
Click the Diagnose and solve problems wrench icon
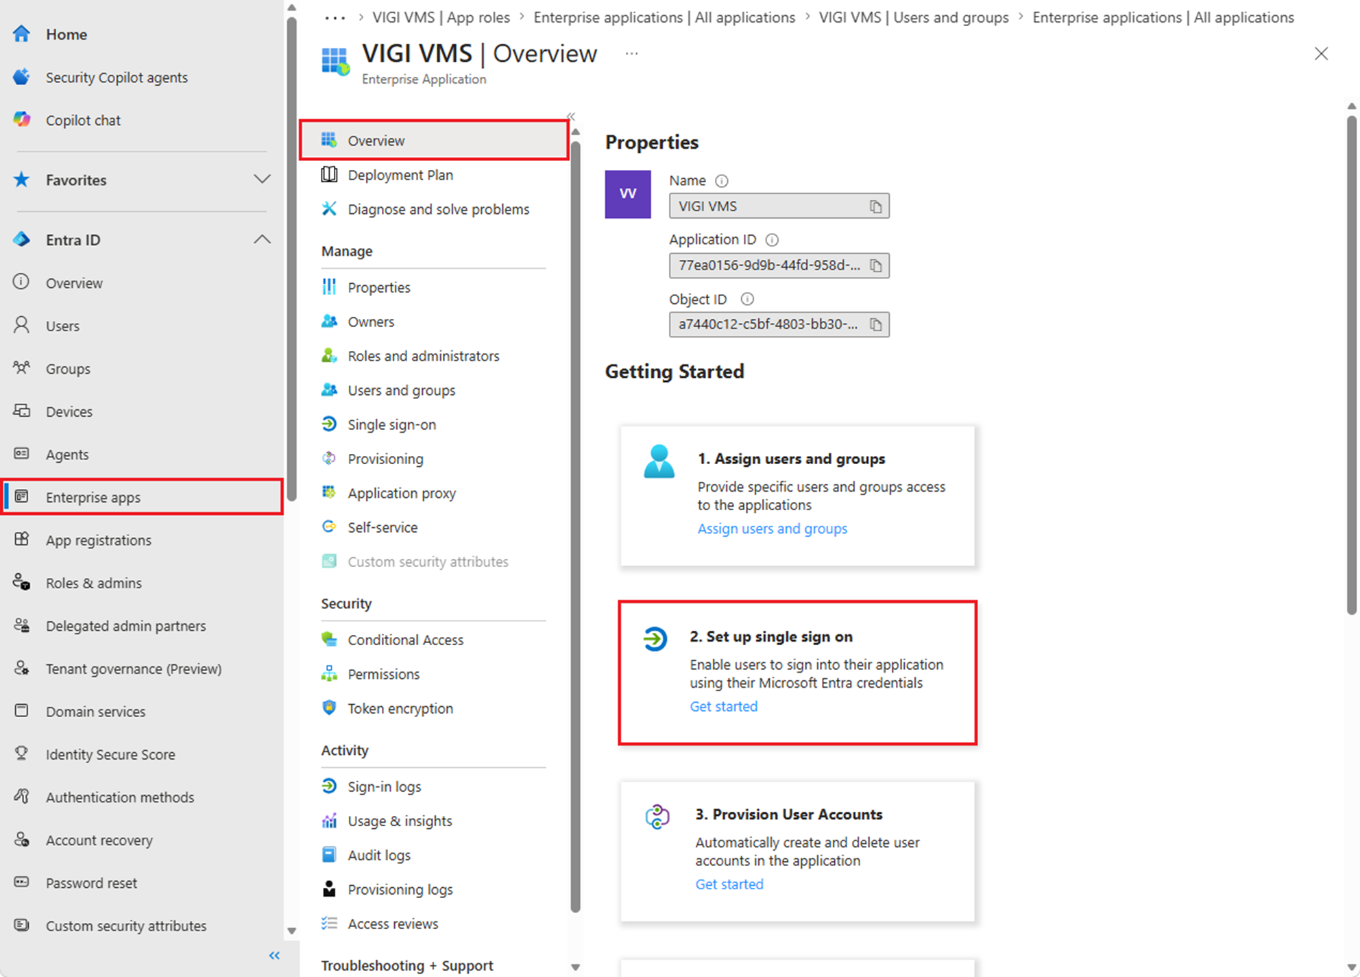329,208
